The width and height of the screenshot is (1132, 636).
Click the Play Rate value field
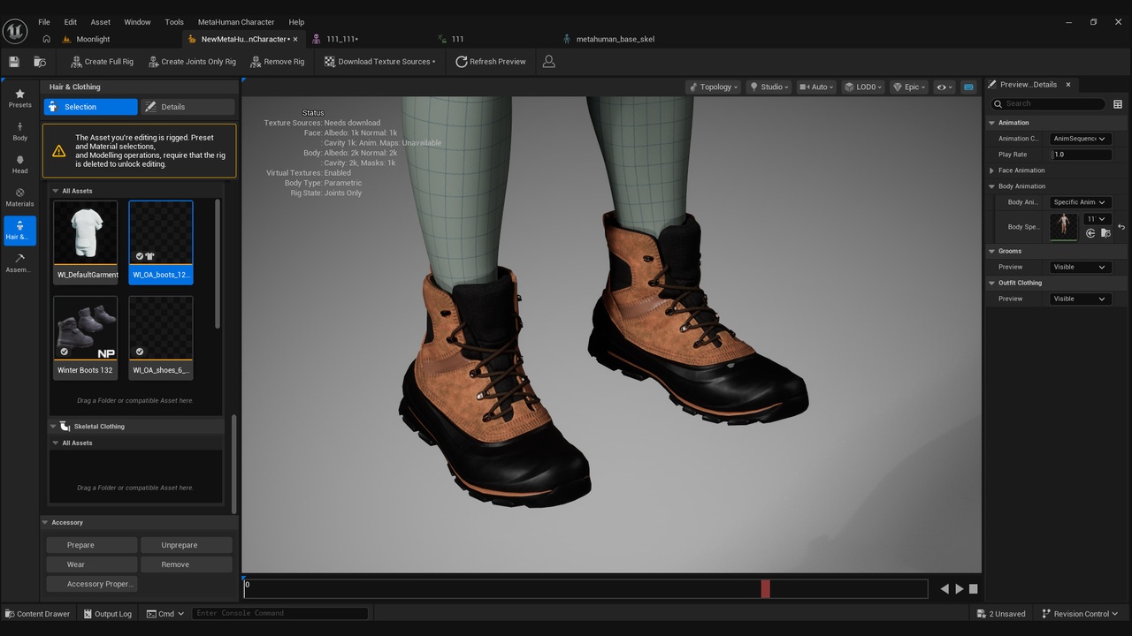pyautogui.click(x=1081, y=155)
